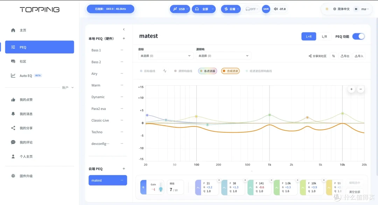This screenshot has width=378, height=205.
Task: Open more options for Bass 2
Action: pos(122,62)
